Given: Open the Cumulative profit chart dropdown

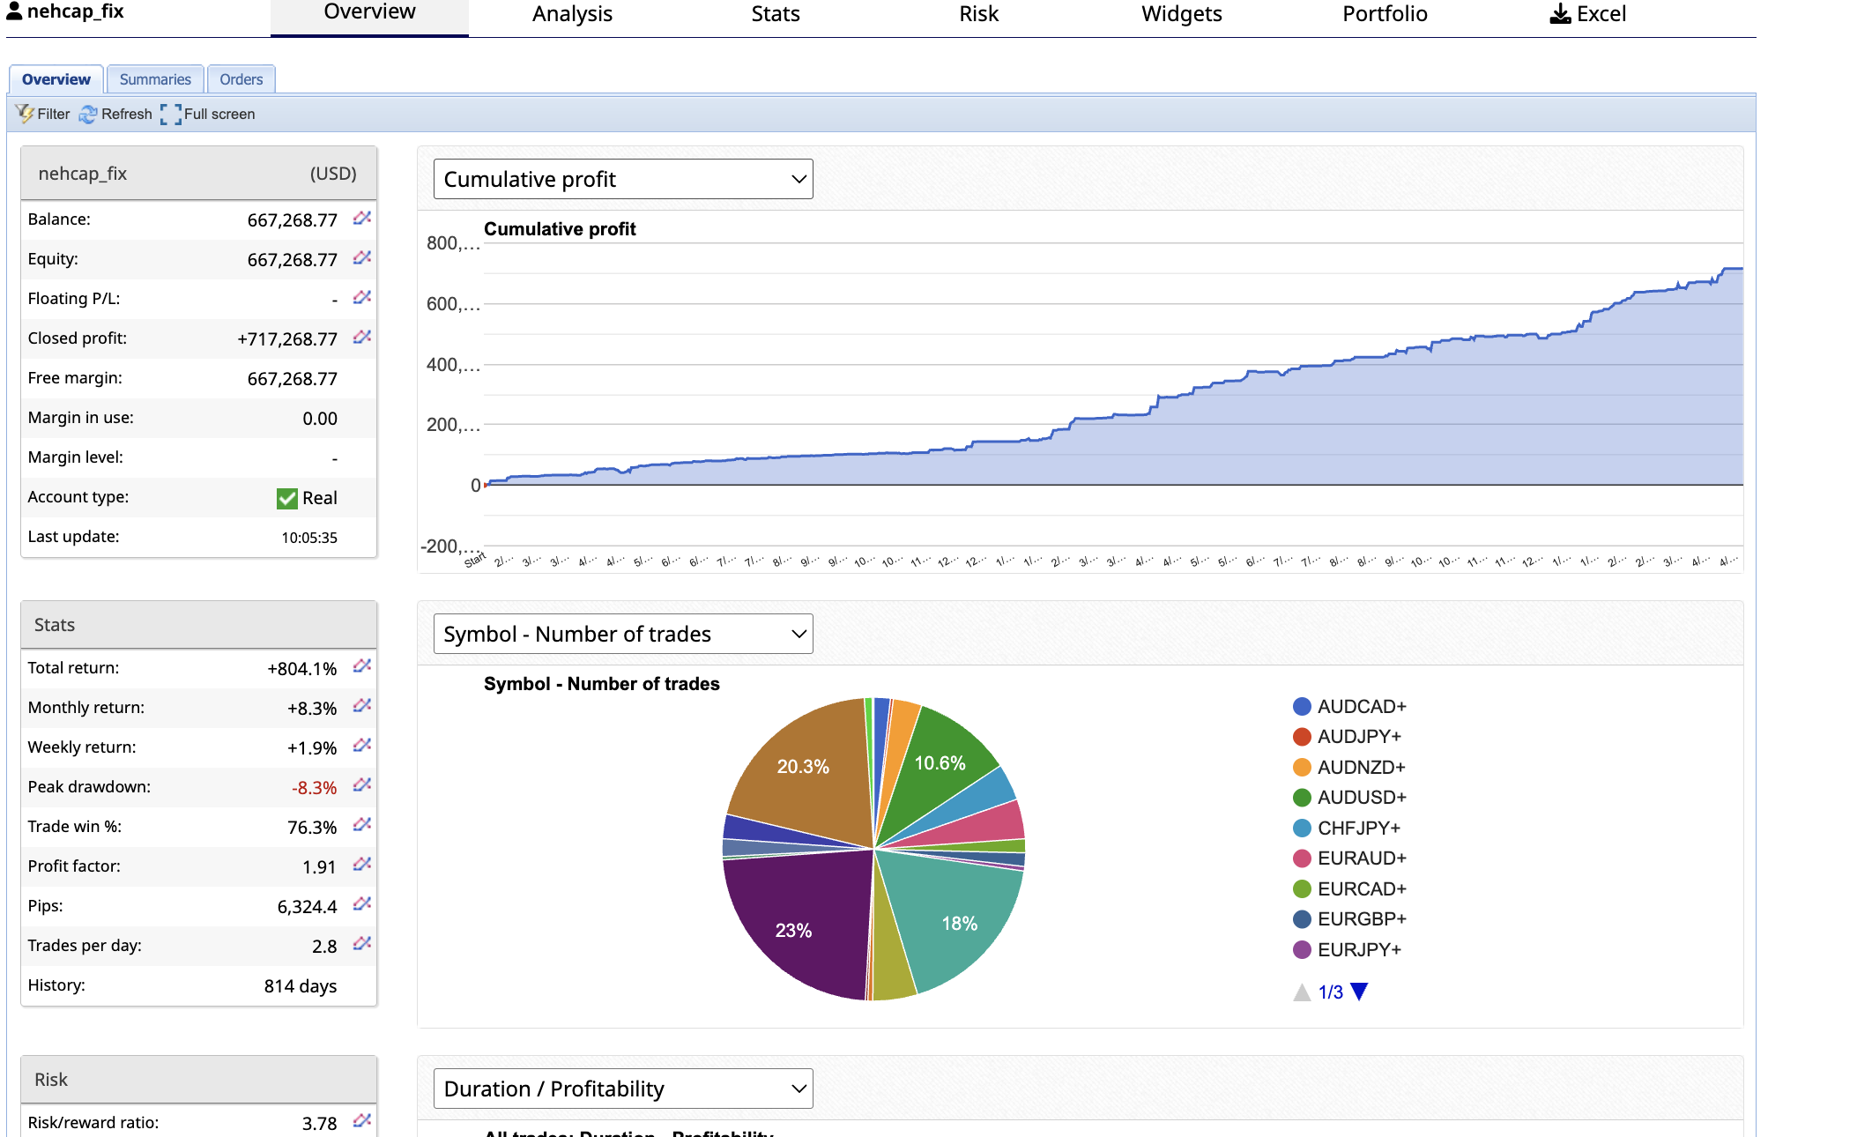Looking at the screenshot, I should [623, 179].
